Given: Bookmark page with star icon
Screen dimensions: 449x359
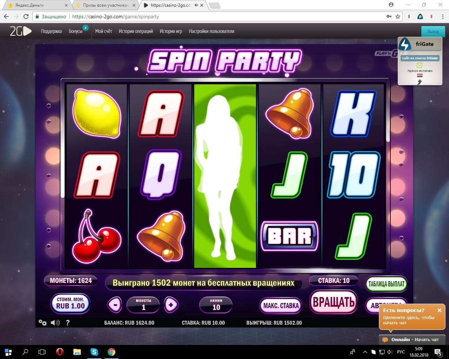Looking at the screenshot, I should tap(398, 16).
